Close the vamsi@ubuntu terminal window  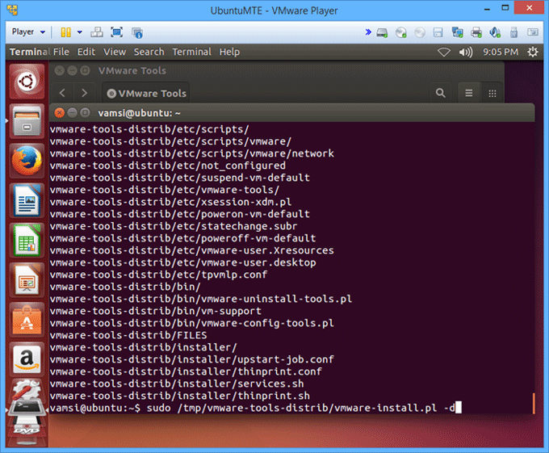coord(60,113)
